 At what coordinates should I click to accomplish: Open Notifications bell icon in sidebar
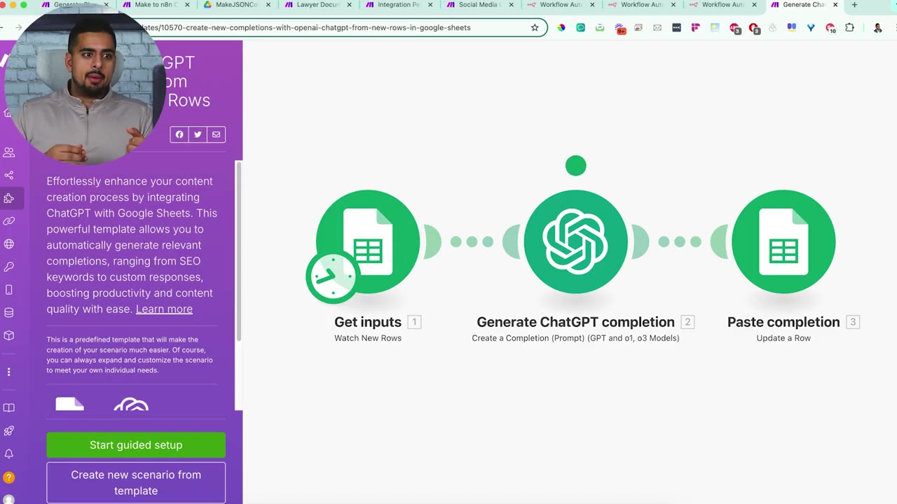(x=9, y=454)
